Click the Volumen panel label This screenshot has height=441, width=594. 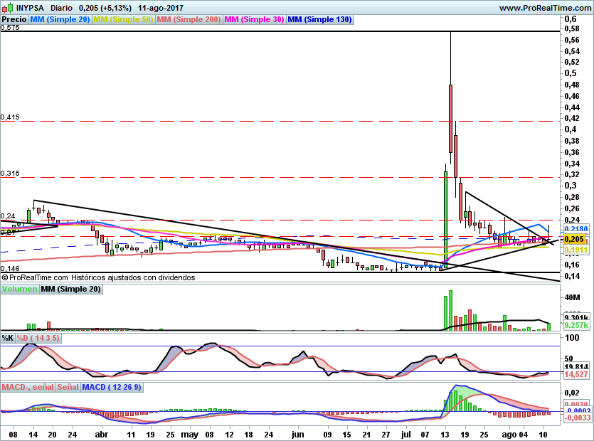19,289
